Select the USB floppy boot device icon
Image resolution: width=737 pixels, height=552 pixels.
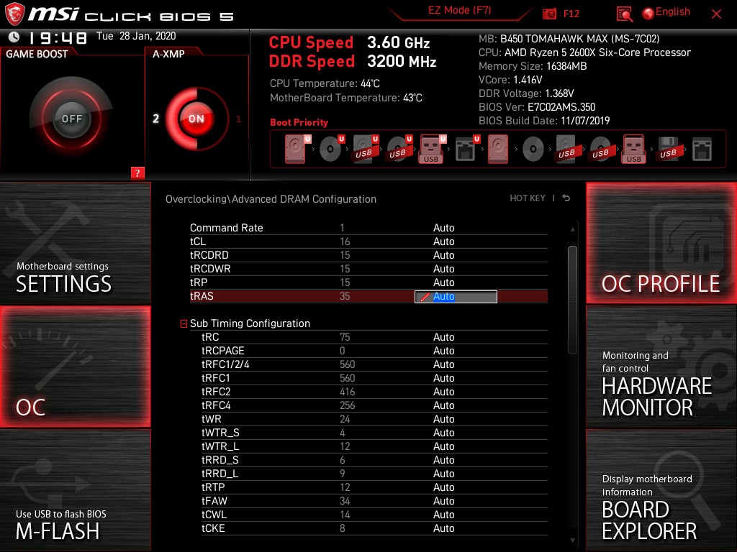668,149
